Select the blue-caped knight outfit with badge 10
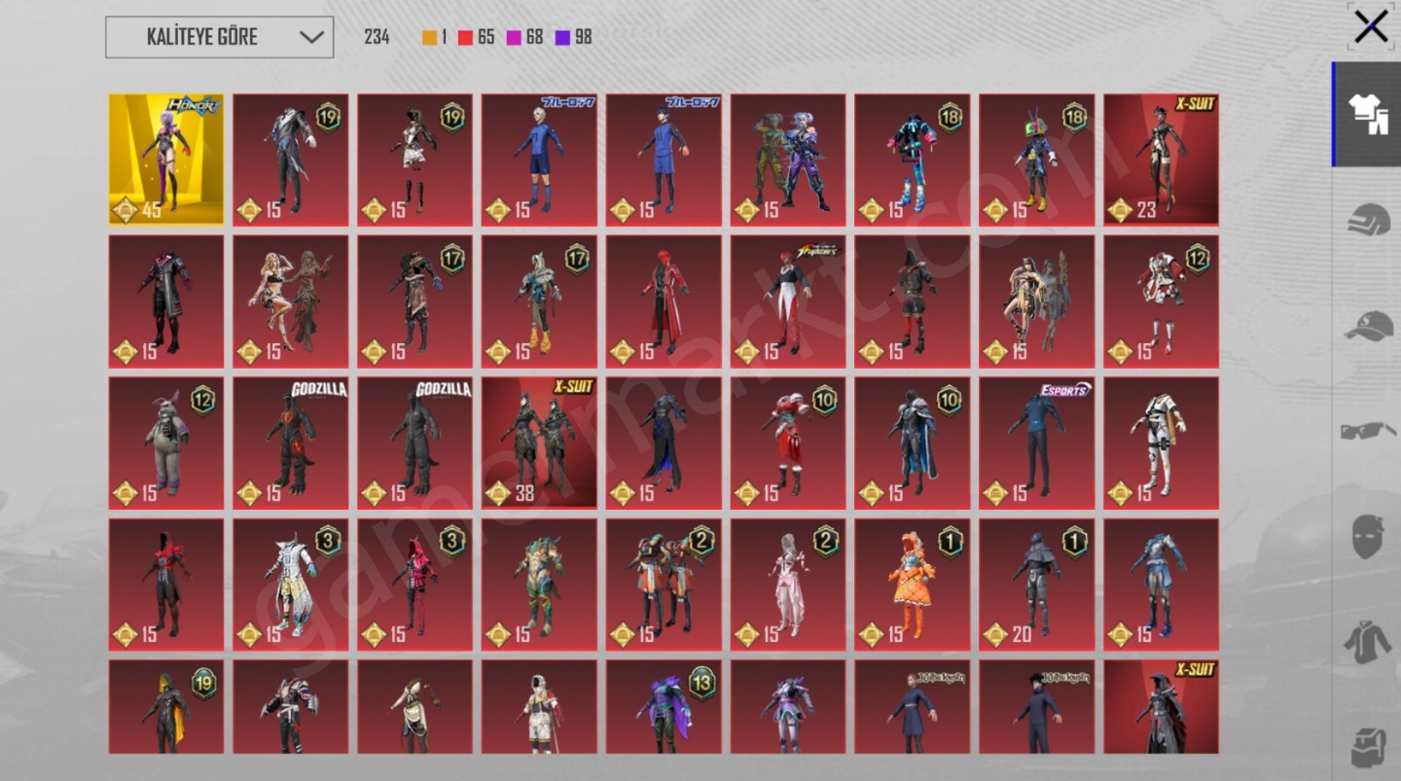This screenshot has width=1401, height=781. pos(913,443)
